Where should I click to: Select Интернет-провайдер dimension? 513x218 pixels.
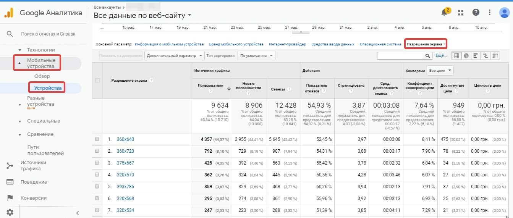[287, 44]
